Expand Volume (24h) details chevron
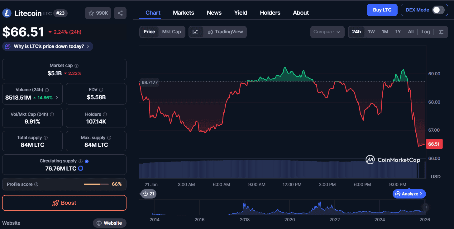Image resolution: width=454 pixels, height=229 pixels. tap(57, 98)
